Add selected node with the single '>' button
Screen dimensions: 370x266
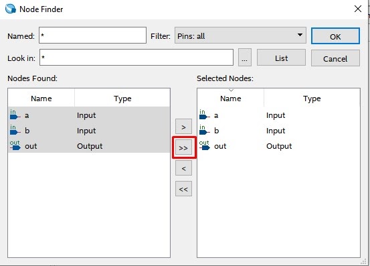coord(183,127)
